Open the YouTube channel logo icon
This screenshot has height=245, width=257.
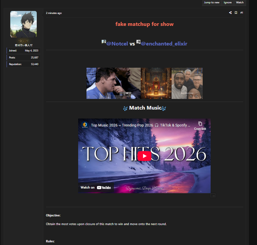point(84,125)
